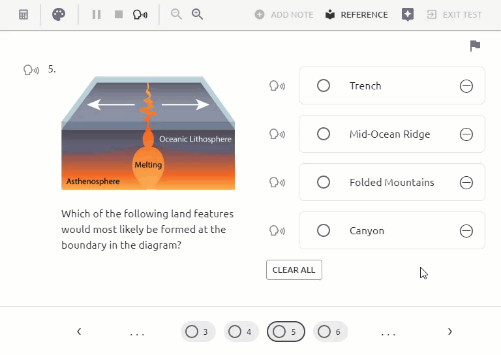This screenshot has width=501, height=355.
Task: Advance with the next question arrow
Action: [450, 332]
